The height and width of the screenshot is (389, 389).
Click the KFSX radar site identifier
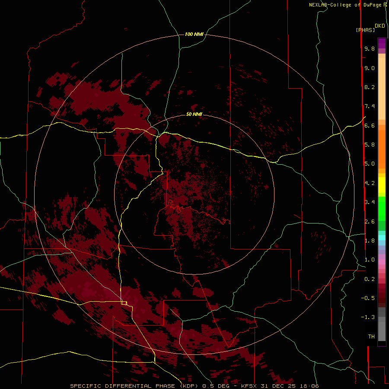pos(249,386)
